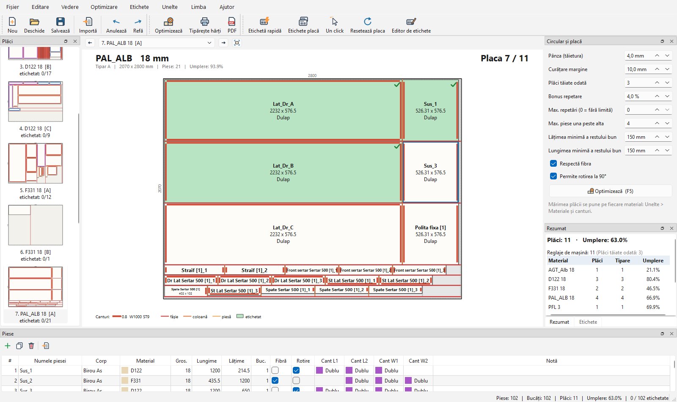Open the board selector dropdown 7. PAL_ALB 18
This screenshot has height=402, width=677.
157,43
